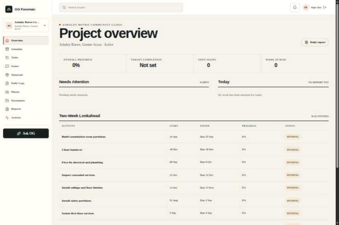Click the sign out arrow icon

pos(325,7)
